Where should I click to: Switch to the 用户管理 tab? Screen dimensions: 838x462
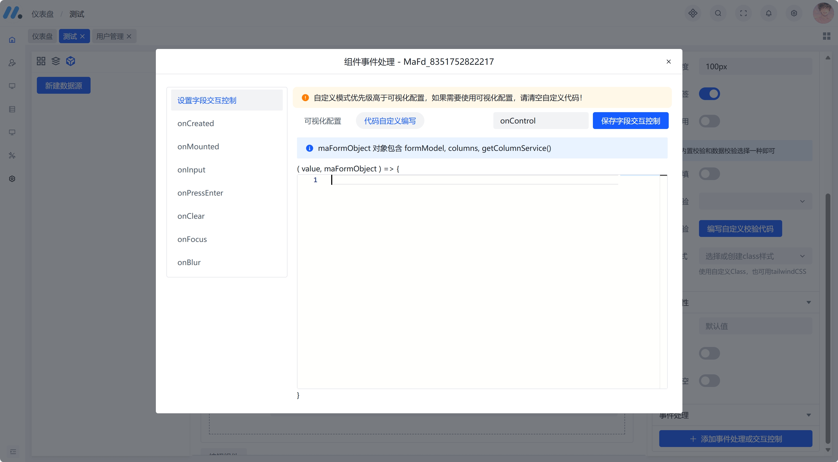pyautogui.click(x=110, y=36)
